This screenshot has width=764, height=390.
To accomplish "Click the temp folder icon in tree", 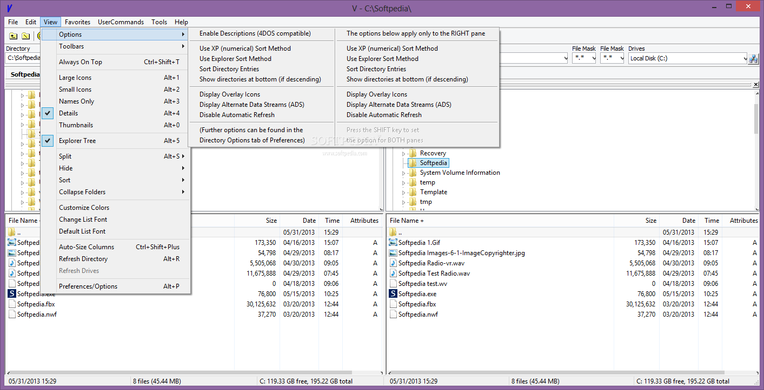I will pos(413,182).
